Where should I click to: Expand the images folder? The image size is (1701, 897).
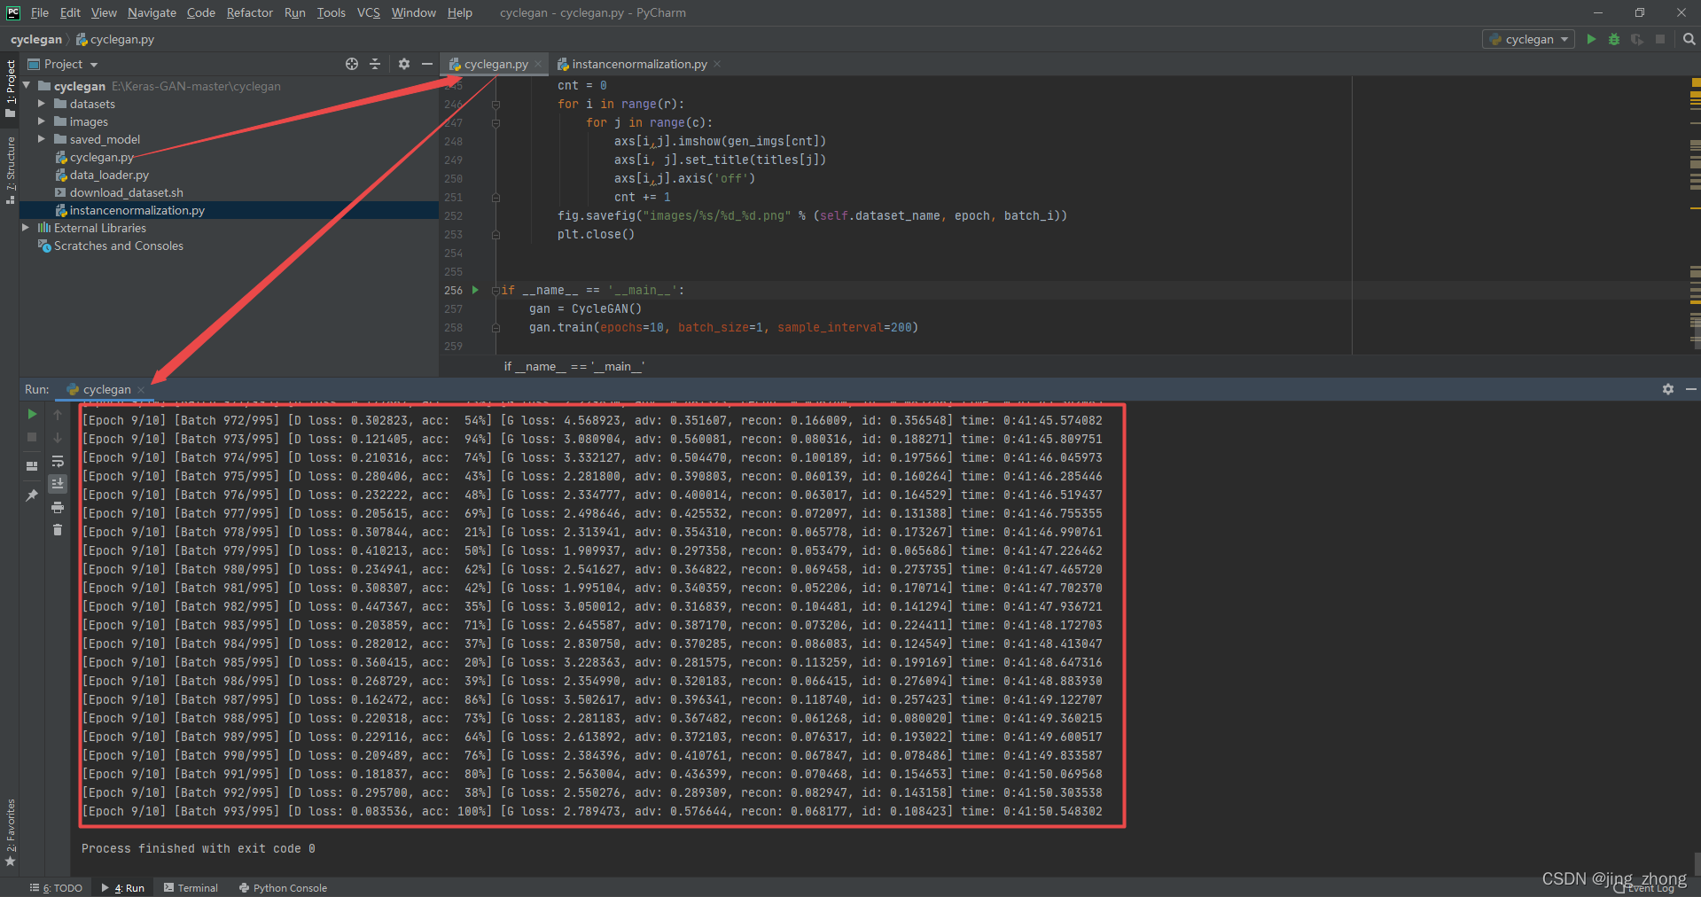[x=41, y=121]
